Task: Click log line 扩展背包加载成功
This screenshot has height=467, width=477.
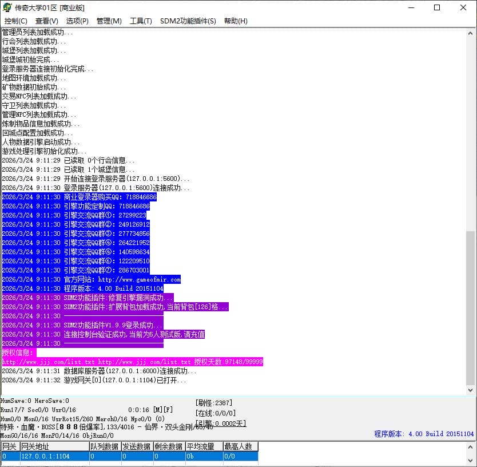Action: [x=116, y=307]
